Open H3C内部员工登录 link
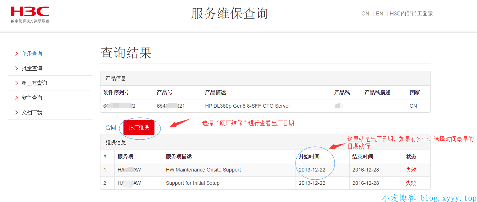This screenshot has width=477, height=202. click(411, 14)
